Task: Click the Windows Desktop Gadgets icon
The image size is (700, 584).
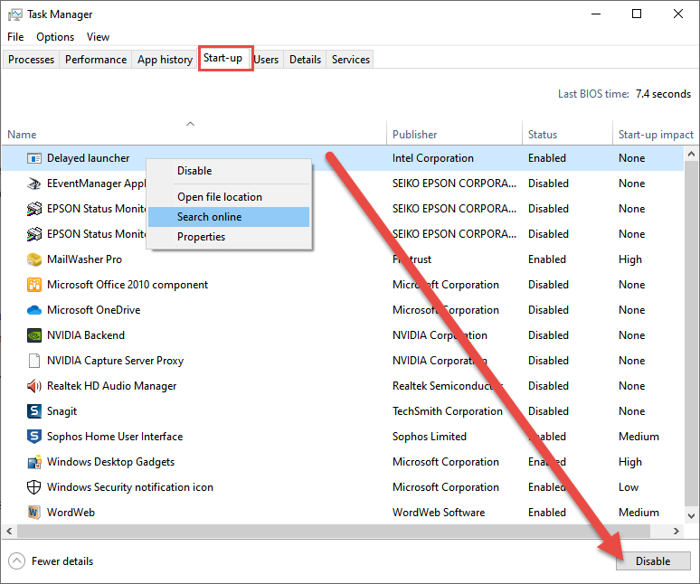Action: 34,462
